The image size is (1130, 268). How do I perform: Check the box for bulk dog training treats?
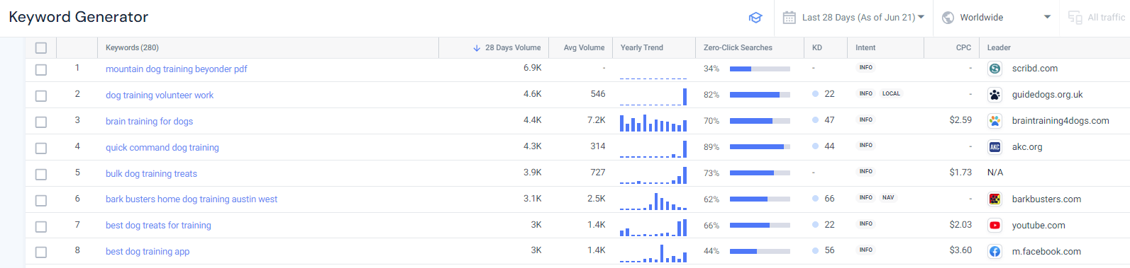click(41, 175)
